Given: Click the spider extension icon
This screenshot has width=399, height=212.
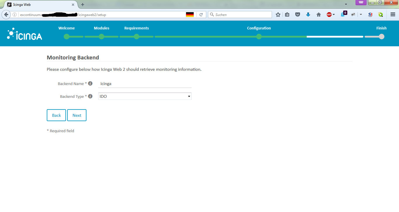Looking at the screenshot, I should coord(353,15).
